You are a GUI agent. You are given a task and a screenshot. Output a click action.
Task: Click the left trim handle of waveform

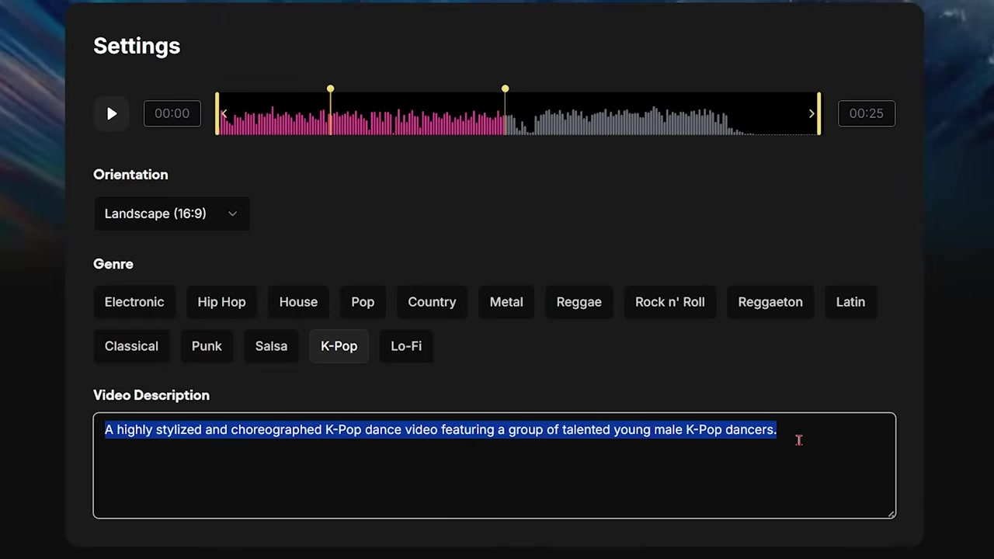(217, 113)
